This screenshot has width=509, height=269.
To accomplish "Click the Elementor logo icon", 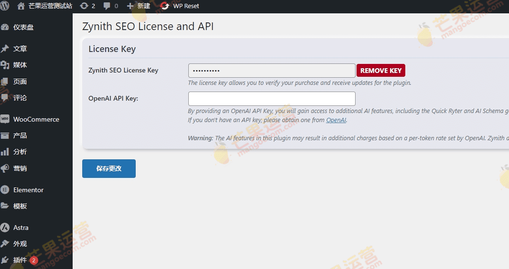I will 5,190.
